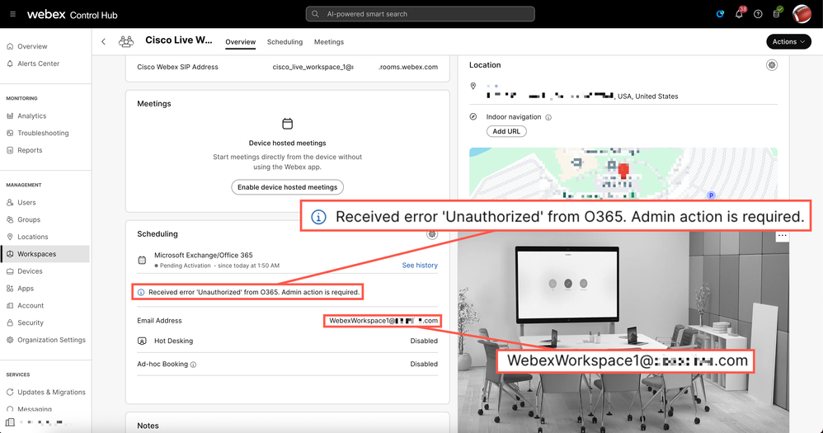
Task: Click the location pin icon
Action: tap(473, 86)
